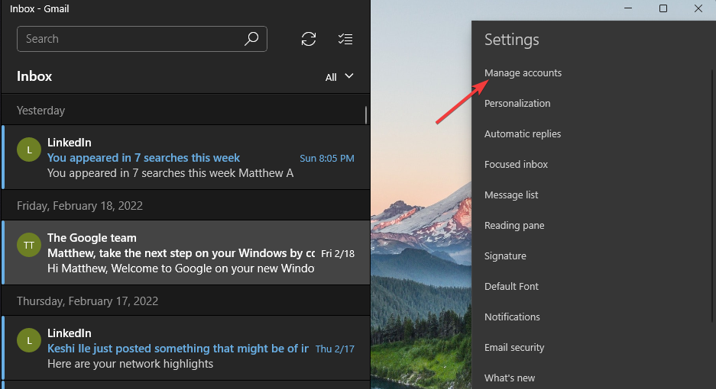Select Automatic replies option
This screenshot has width=716, height=389.
click(523, 134)
